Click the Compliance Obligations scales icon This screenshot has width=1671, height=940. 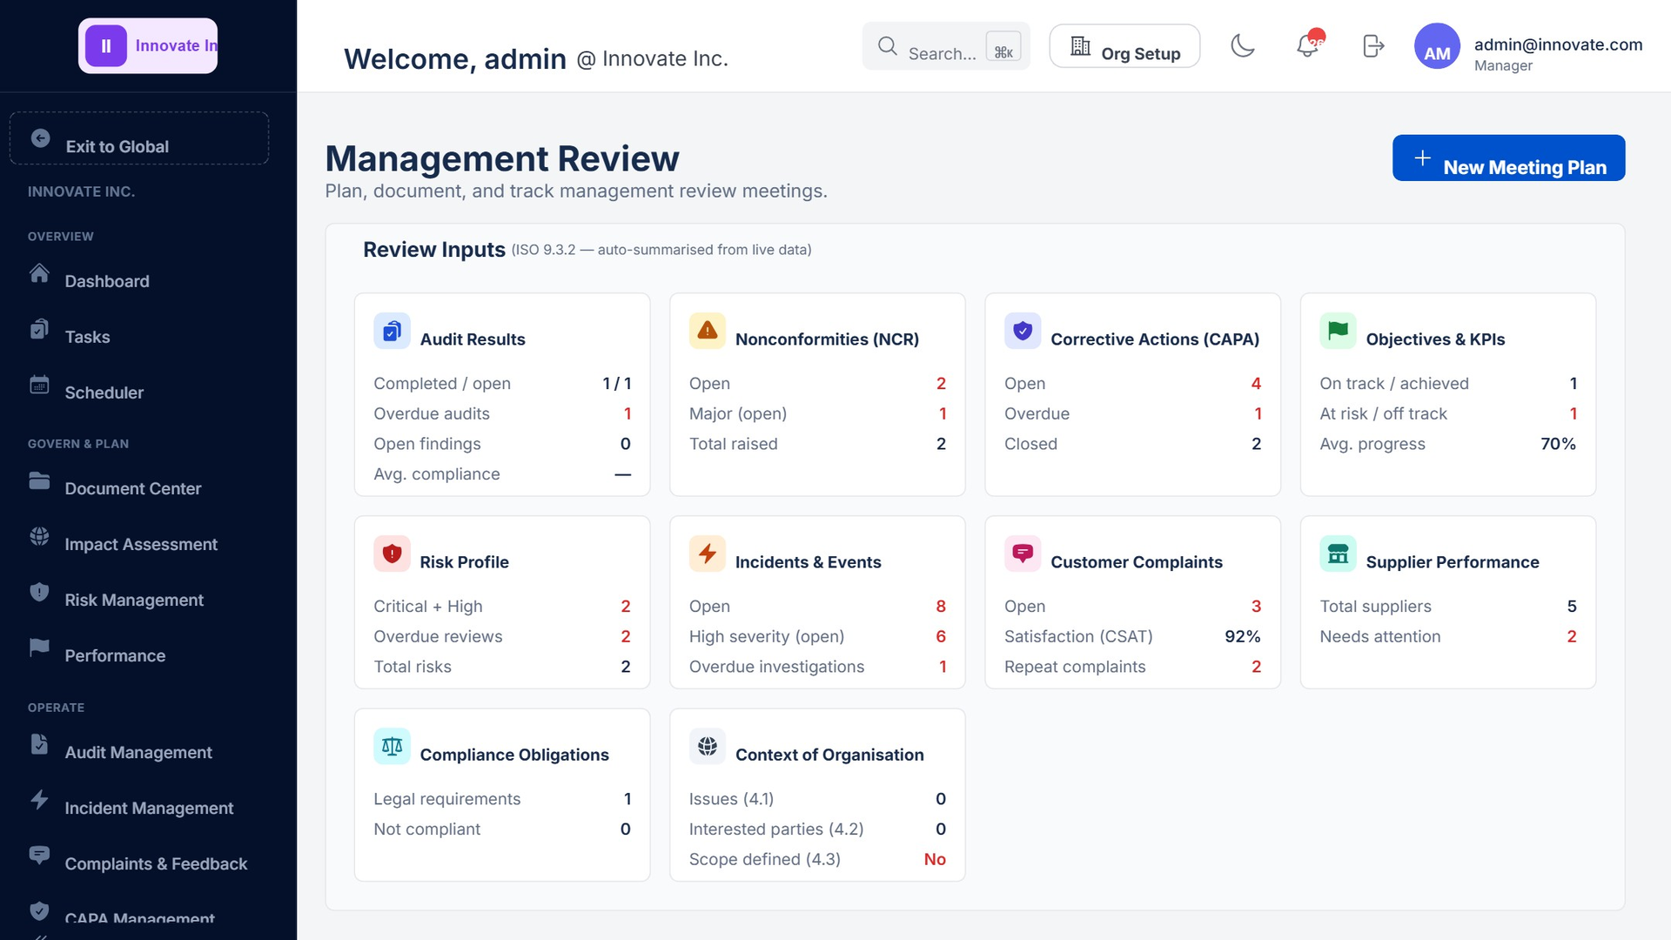pos(392,746)
